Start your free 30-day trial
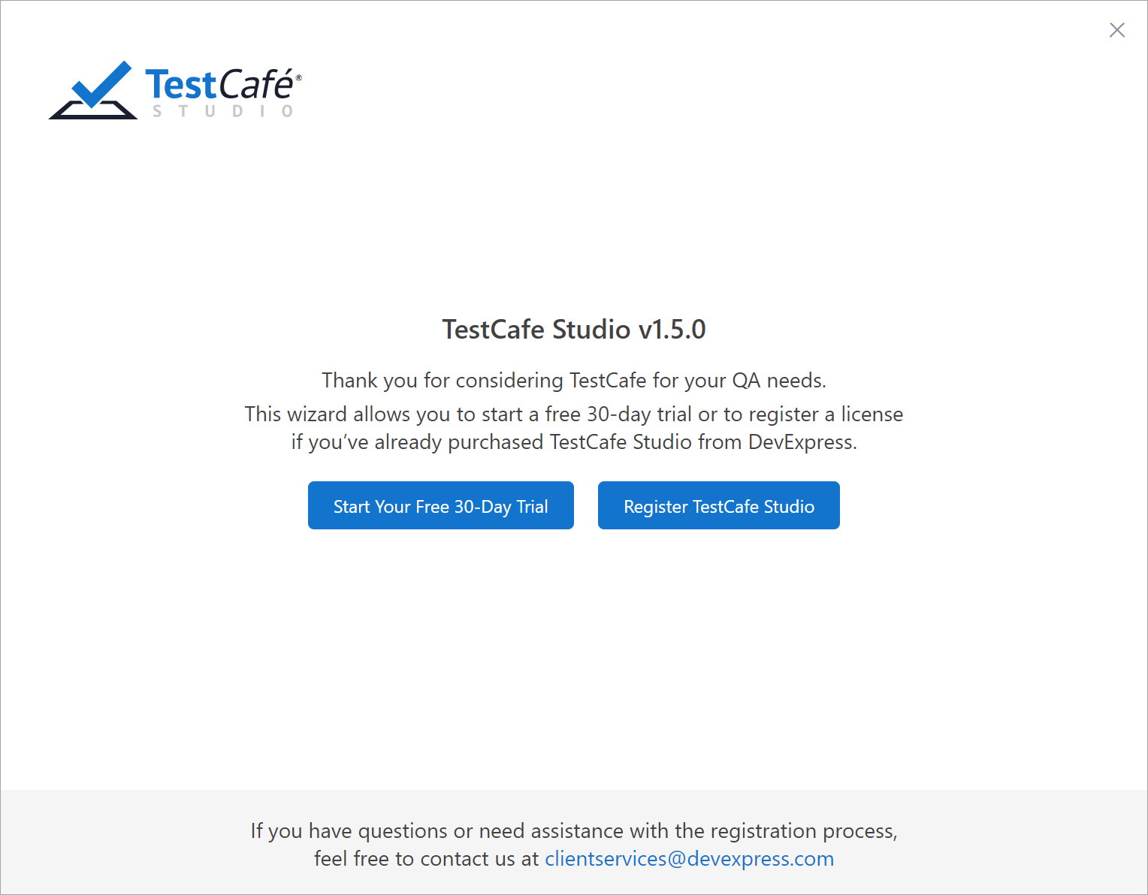Image resolution: width=1148 pixels, height=895 pixels. point(441,506)
